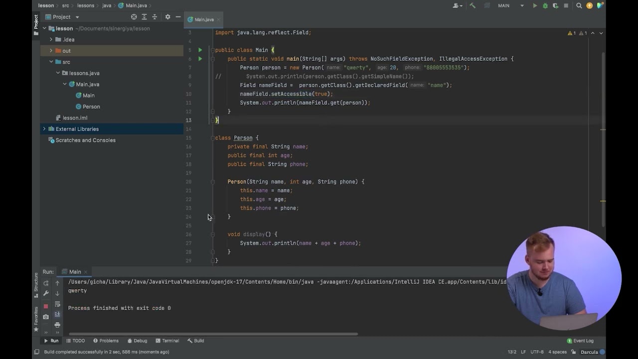Go to next highlighted problem arrow
The height and width of the screenshot is (359, 638).
(601, 33)
